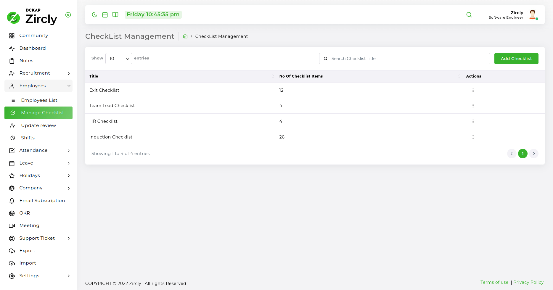553x290 pixels.
Task: Click the home breadcrumb icon
Action: coord(185,36)
